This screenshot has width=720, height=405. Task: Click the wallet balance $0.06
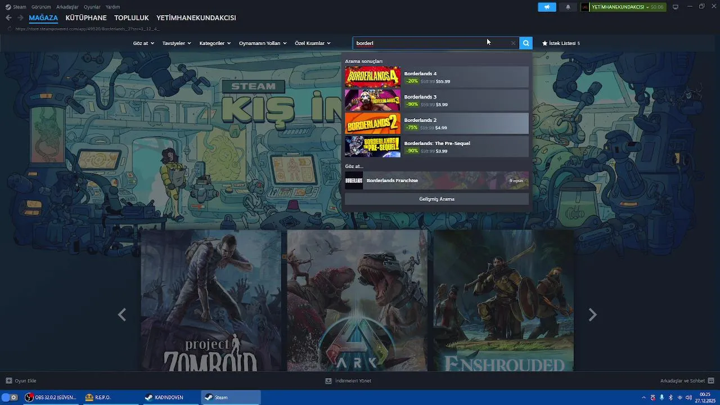657,7
